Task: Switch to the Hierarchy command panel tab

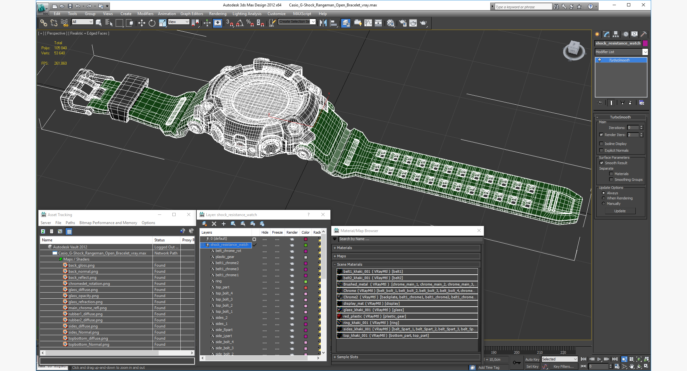Action: coord(616,34)
